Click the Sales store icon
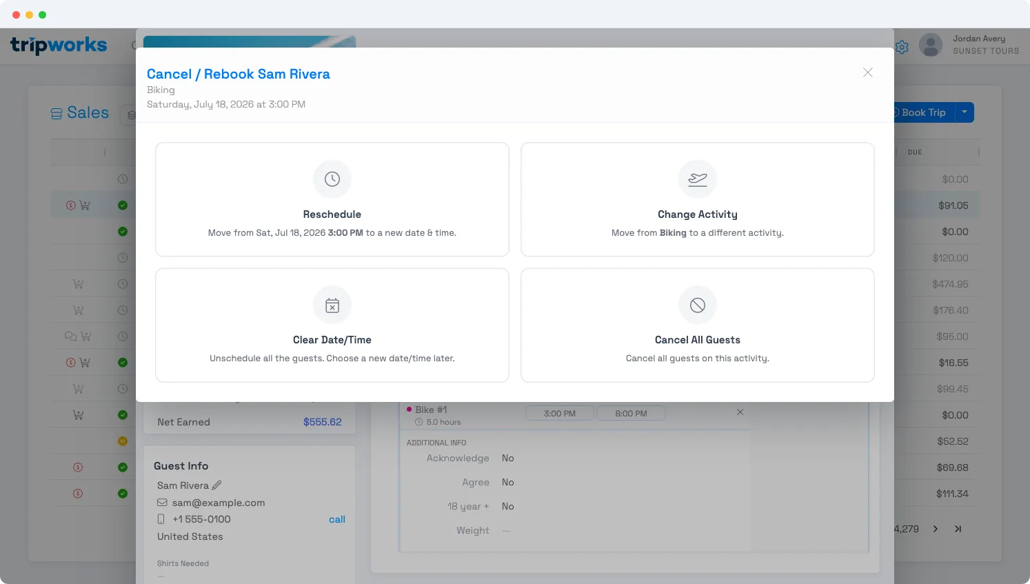Image resolution: width=1030 pixels, height=584 pixels. pyautogui.click(x=57, y=114)
